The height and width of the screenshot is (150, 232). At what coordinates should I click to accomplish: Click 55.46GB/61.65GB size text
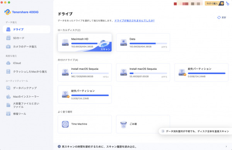tap(139, 77)
